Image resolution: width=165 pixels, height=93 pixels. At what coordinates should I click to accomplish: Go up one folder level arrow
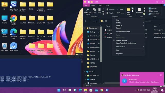[x=97, y=21]
